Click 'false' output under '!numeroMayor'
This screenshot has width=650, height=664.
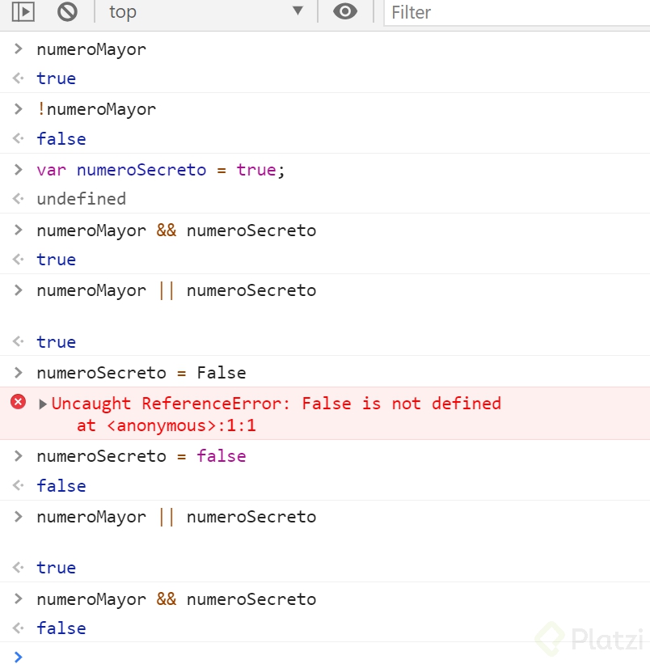(x=61, y=139)
